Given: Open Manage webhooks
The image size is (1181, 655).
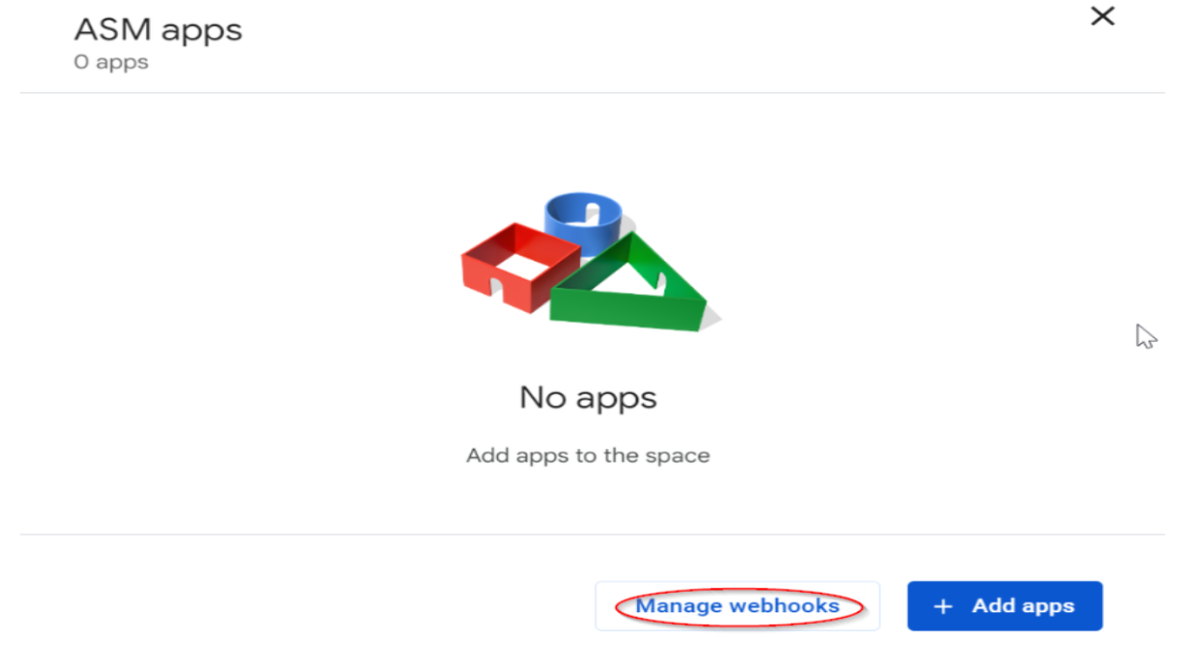Looking at the screenshot, I should point(737,606).
